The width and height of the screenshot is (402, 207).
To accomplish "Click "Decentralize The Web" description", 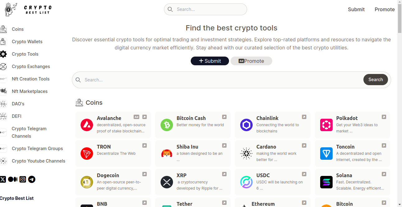I will (116, 154).
